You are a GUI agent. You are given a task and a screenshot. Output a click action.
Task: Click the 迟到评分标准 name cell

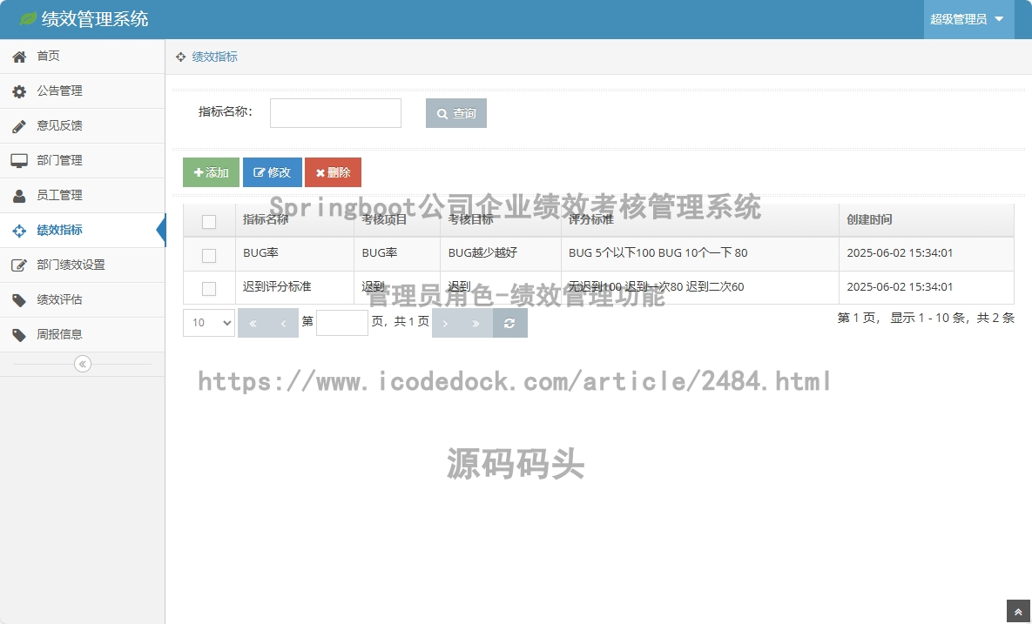pyautogui.click(x=295, y=287)
